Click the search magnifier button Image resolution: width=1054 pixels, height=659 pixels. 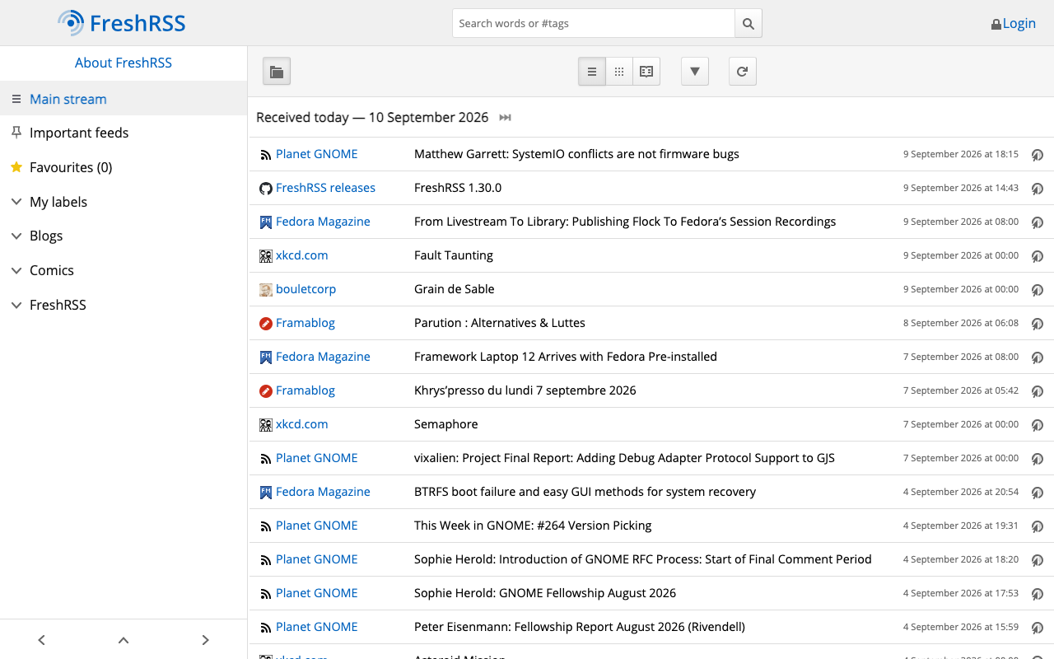click(x=749, y=23)
